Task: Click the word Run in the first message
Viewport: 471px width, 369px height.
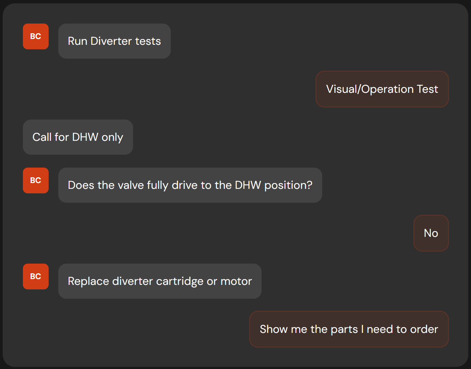Action: click(78, 41)
